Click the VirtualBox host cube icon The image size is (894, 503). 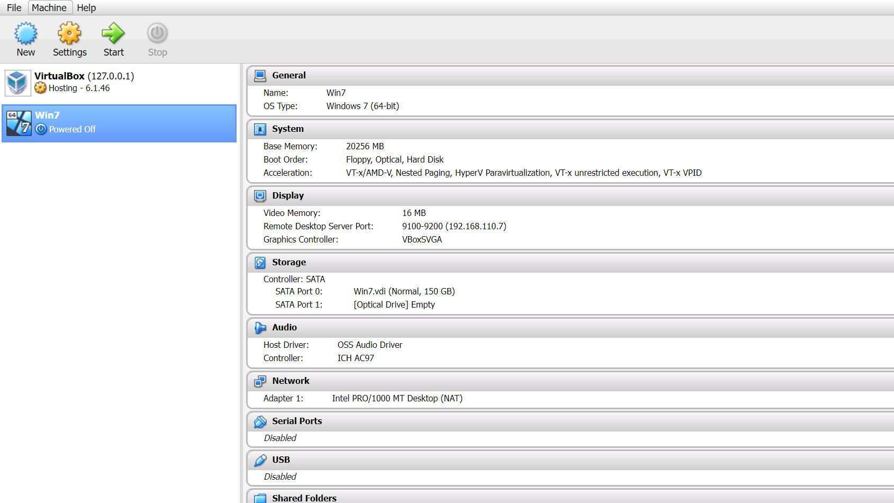17,83
